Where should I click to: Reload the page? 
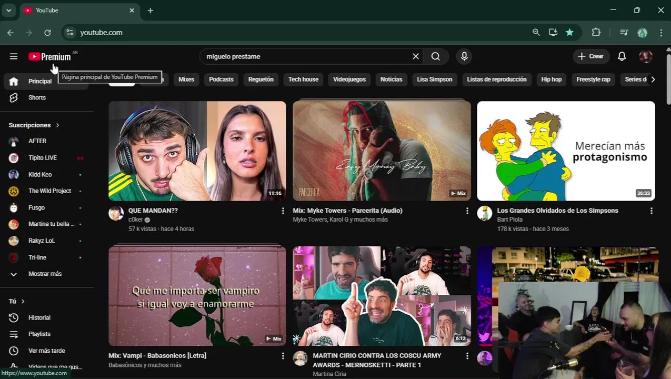click(x=47, y=33)
